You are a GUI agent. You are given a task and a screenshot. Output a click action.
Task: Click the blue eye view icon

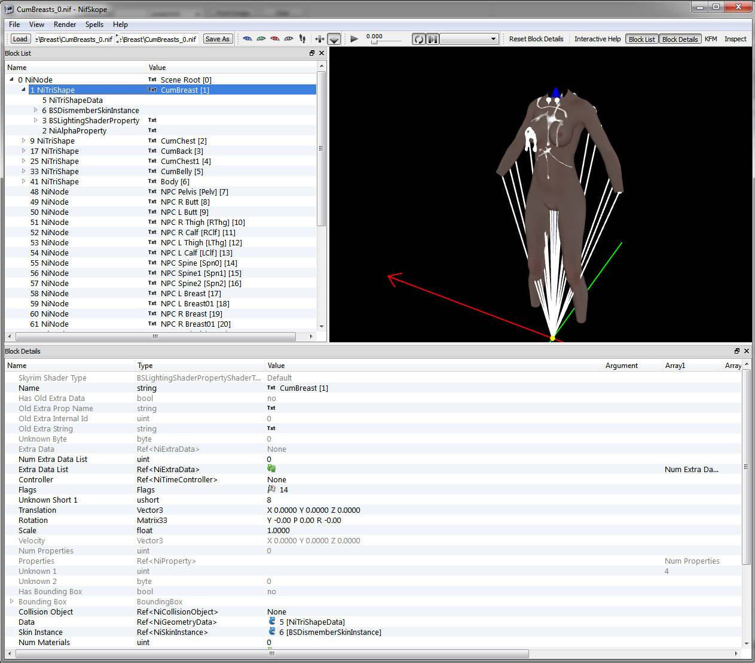click(247, 39)
